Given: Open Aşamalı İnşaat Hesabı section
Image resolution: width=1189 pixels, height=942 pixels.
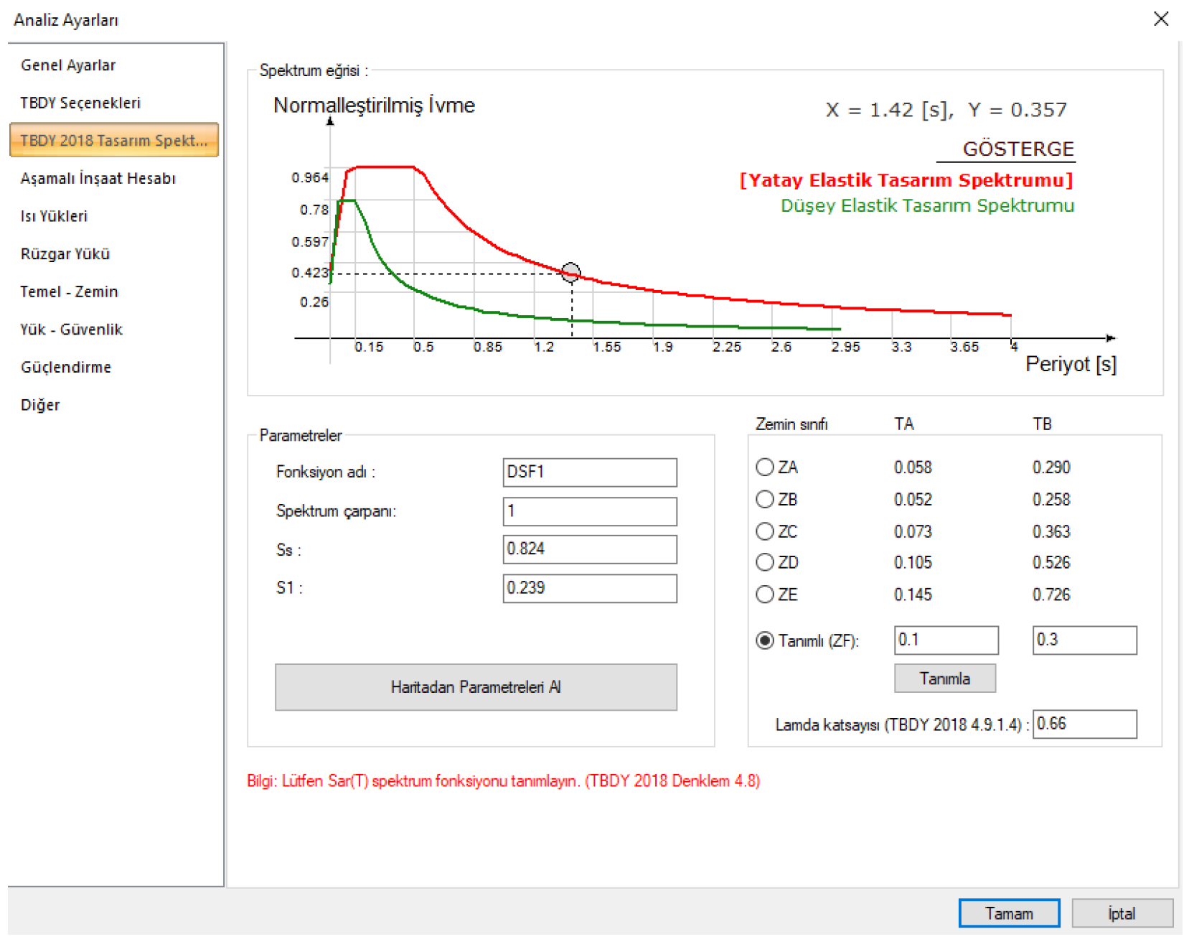Looking at the screenshot, I should coord(98,178).
